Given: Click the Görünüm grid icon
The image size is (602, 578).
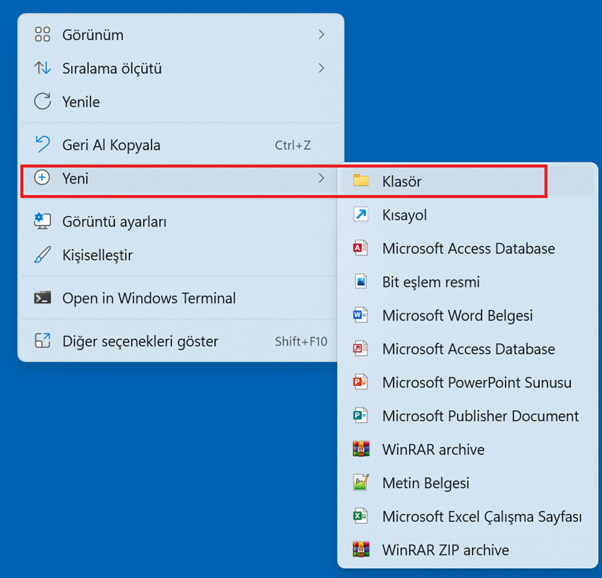Looking at the screenshot, I should (42, 34).
